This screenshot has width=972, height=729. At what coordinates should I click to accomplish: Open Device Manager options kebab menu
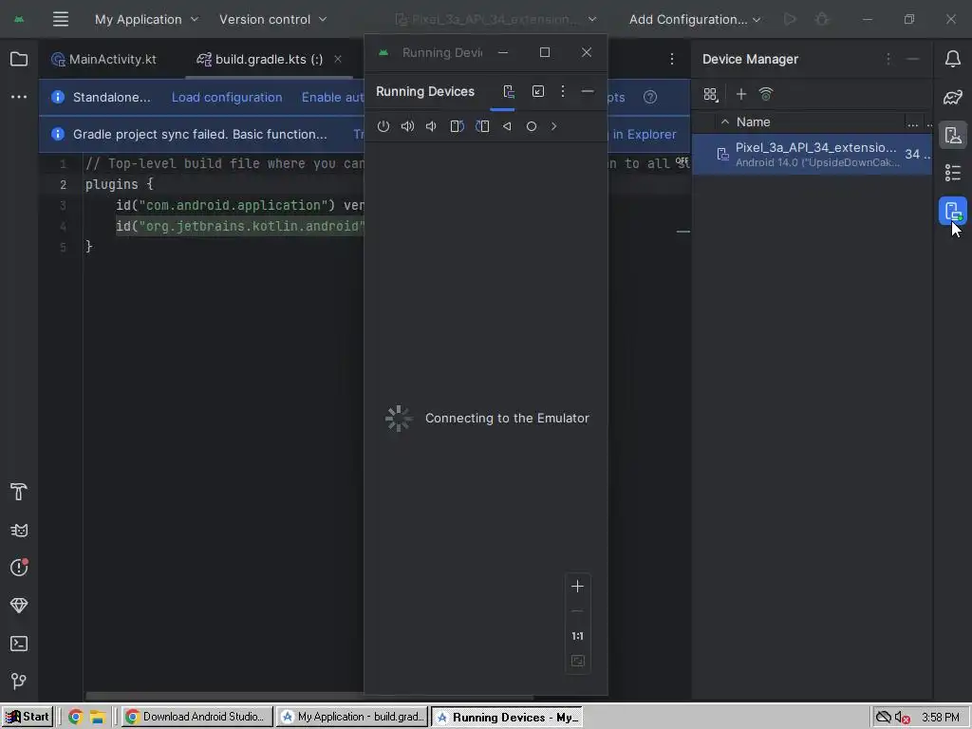click(888, 59)
